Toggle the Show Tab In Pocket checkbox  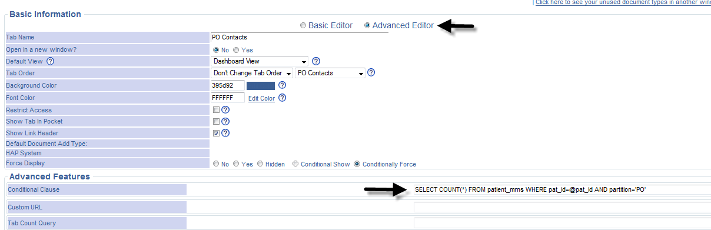(x=216, y=121)
